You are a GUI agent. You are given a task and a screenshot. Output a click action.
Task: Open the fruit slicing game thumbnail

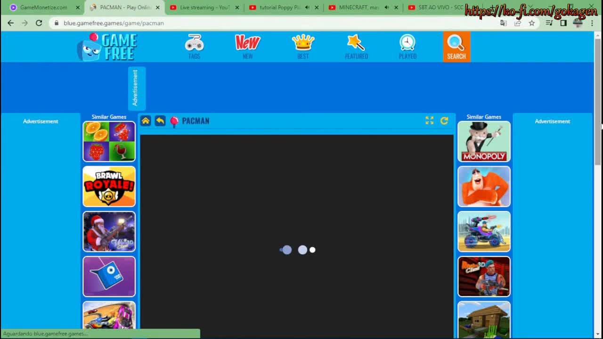point(109,141)
